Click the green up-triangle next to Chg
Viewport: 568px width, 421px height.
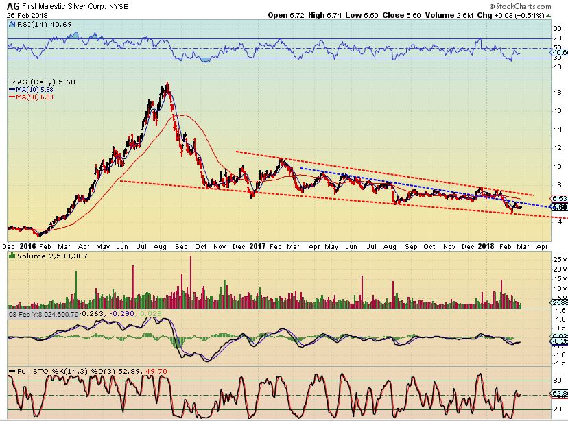coord(549,16)
